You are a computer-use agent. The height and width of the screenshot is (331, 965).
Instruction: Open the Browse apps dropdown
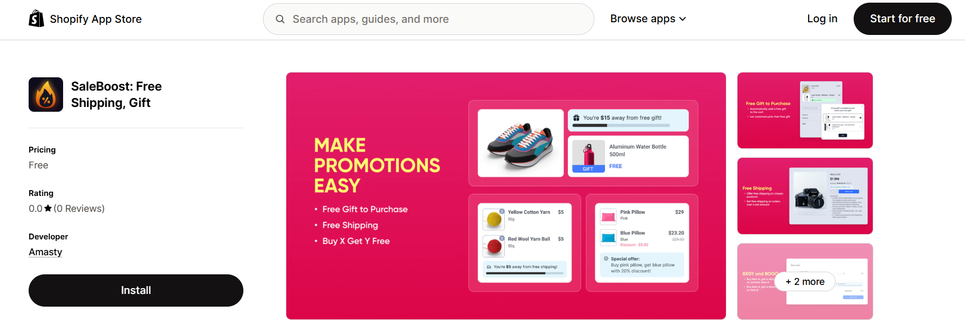(x=643, y=18)
